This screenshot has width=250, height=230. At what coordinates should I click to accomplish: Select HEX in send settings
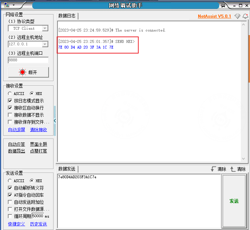36,181
